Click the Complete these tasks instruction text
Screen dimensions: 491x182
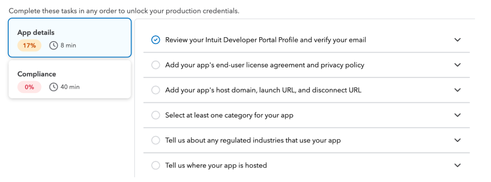click(x=124, y=11)
